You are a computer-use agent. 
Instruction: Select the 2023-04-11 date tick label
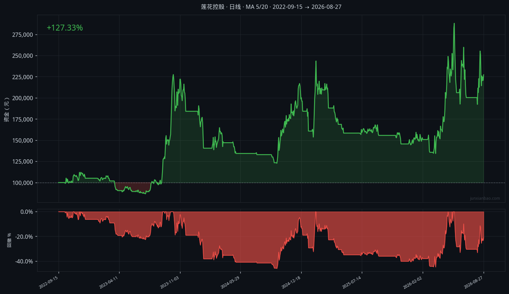[x=109, y=282]
